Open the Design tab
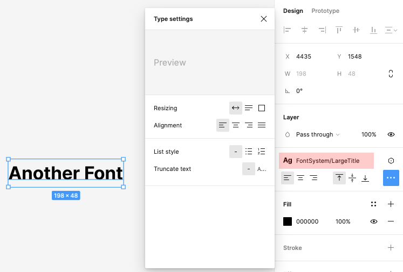Image resolution: width=403 pixels, height=272 pixels. (x=293, y=11)
